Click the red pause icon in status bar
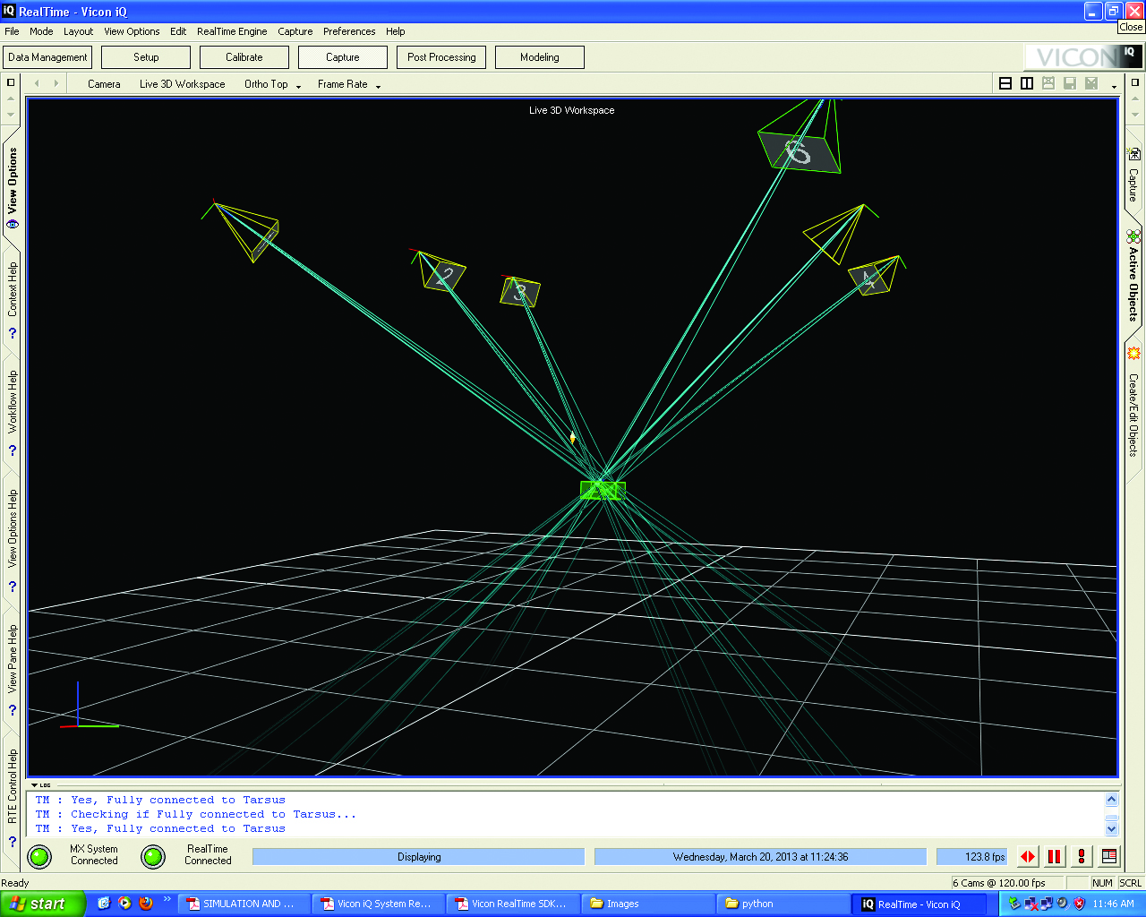 [x=1055, y=857]
